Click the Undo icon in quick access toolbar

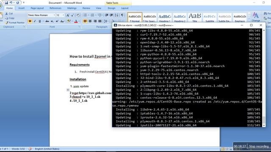point(11,3)
